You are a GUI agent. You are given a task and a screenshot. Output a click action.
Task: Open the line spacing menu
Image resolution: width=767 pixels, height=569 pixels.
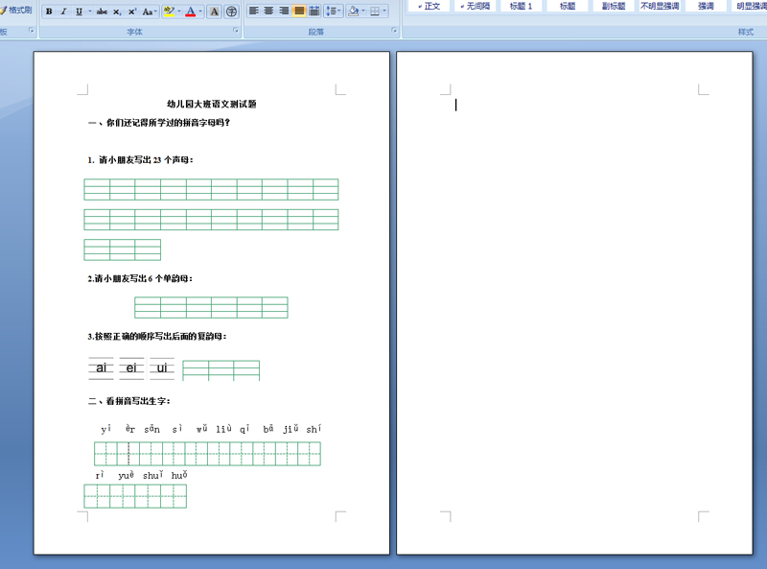click(333, 11)
